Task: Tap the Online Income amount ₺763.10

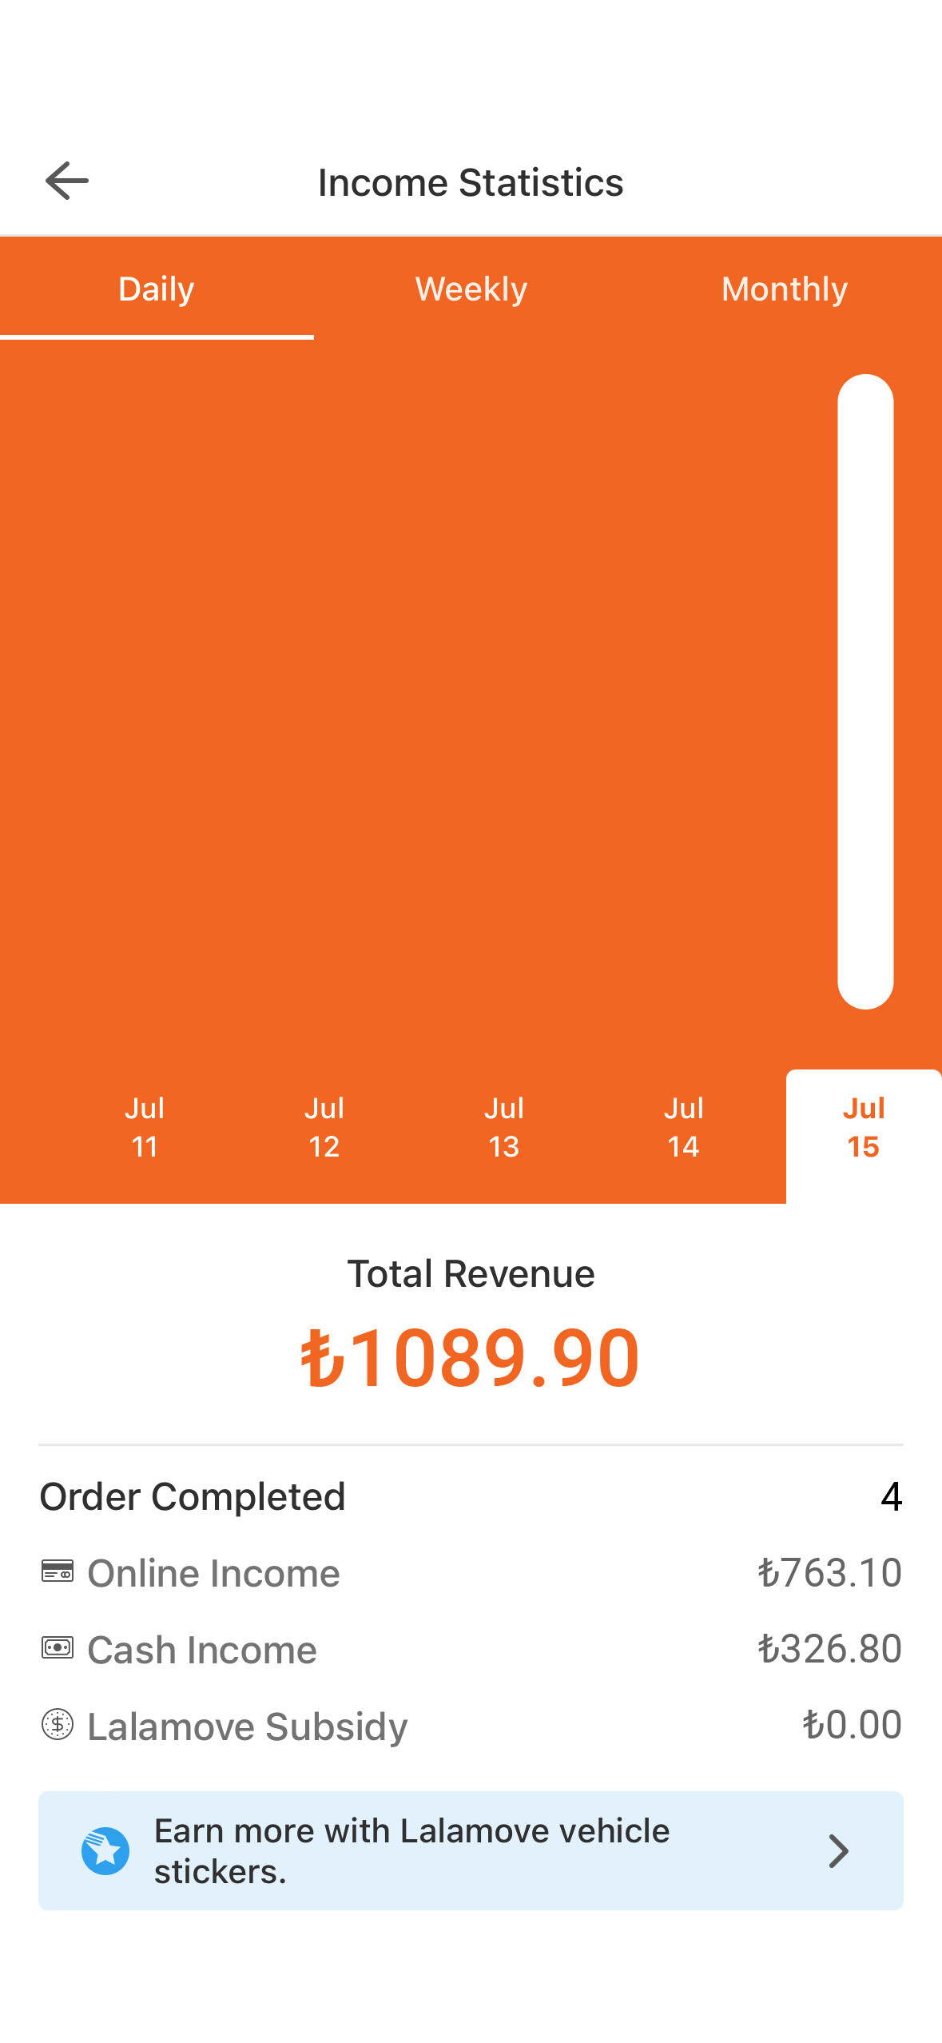Action: [830, 1573]
